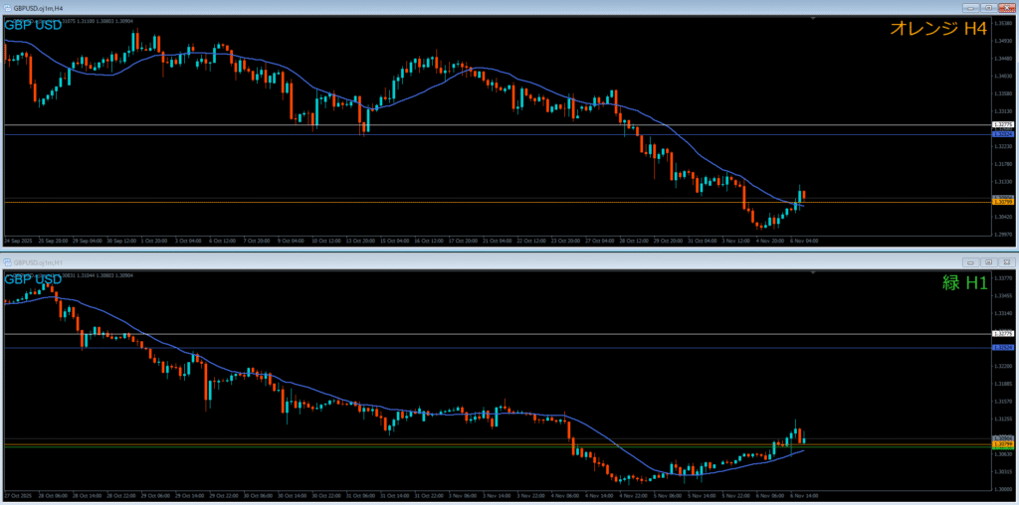Viewport: 1019px width, 505px height.
Task: Click the chart shift triangle in H4 chart
Action: click(x=814, y=18)
